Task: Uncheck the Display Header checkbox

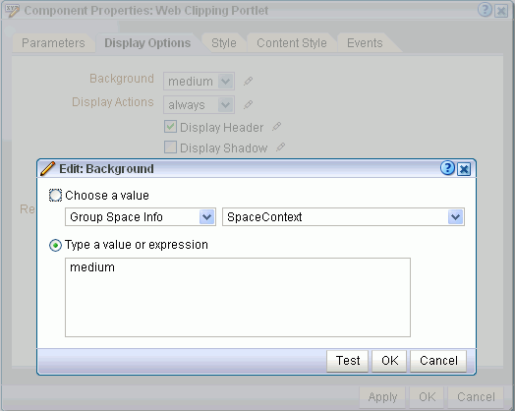Action: 170,127
